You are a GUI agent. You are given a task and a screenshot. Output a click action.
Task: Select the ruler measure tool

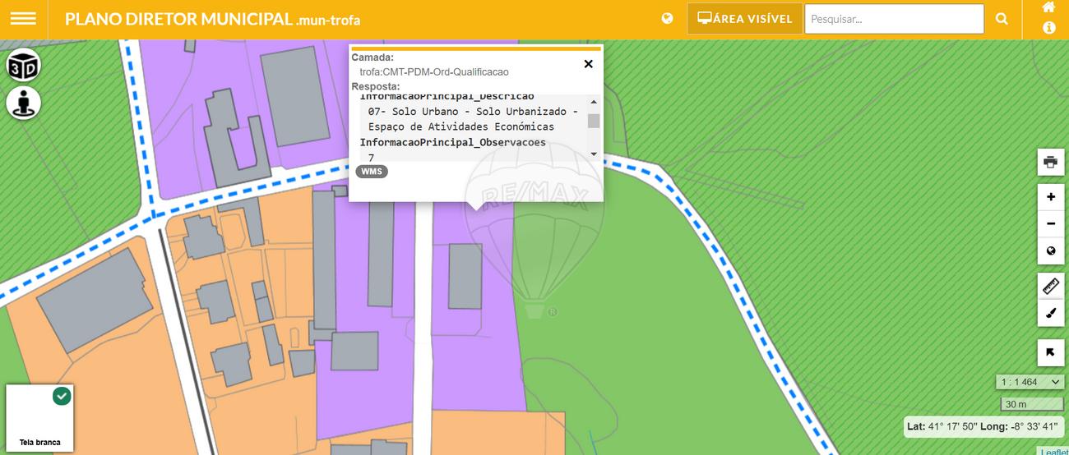pos(1050,286)
